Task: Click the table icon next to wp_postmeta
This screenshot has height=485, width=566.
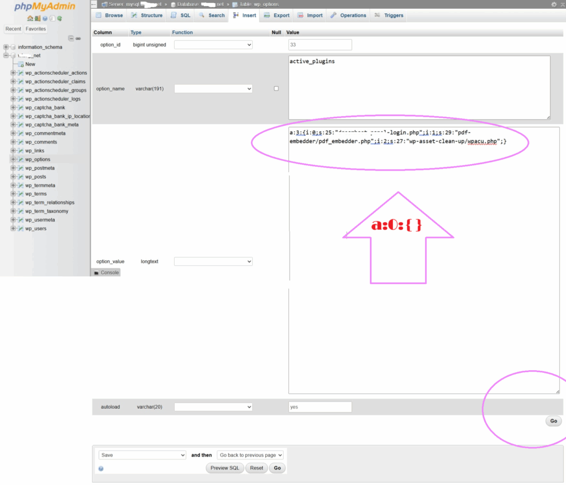Action: tap(20, 168)
